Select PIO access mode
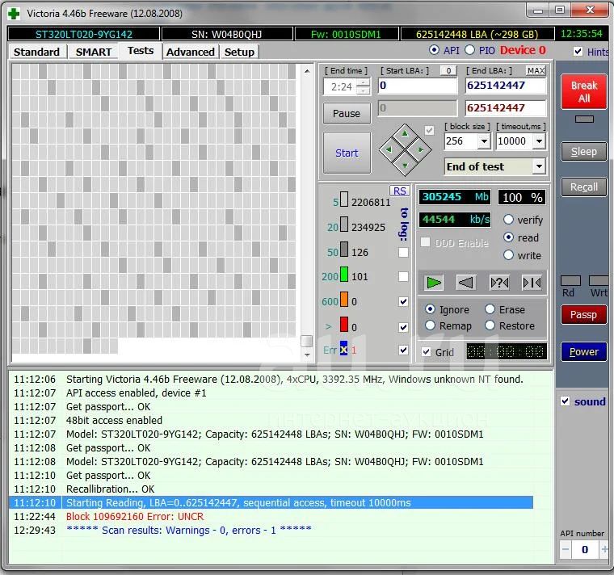 coord(470,50)
